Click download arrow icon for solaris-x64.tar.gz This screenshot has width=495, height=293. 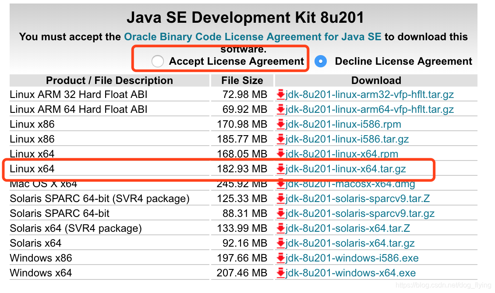point(280,243)
